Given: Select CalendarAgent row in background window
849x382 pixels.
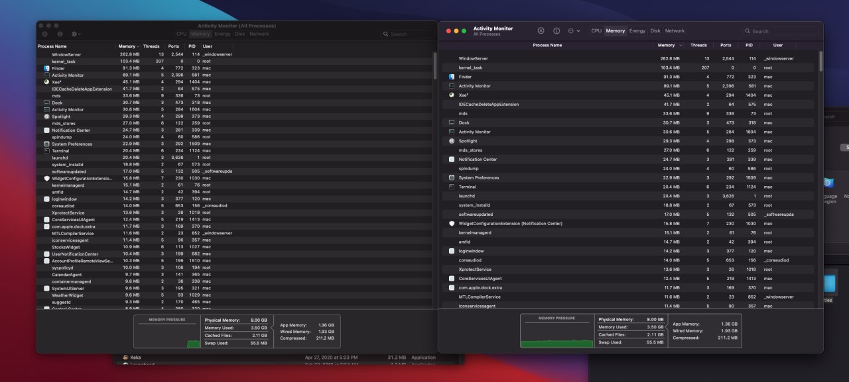Looking at the screenshot, I should (x=235, y=275).
